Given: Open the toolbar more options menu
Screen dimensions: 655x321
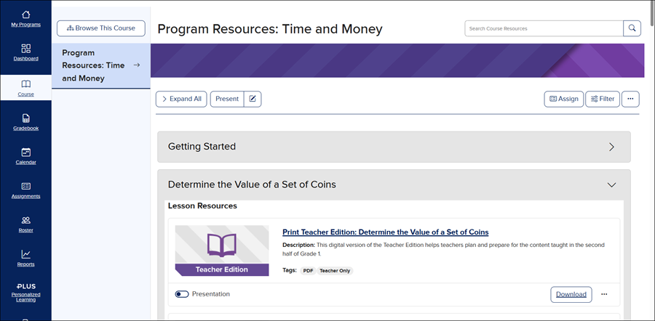Looking at the screenshot, I should 630,99.
